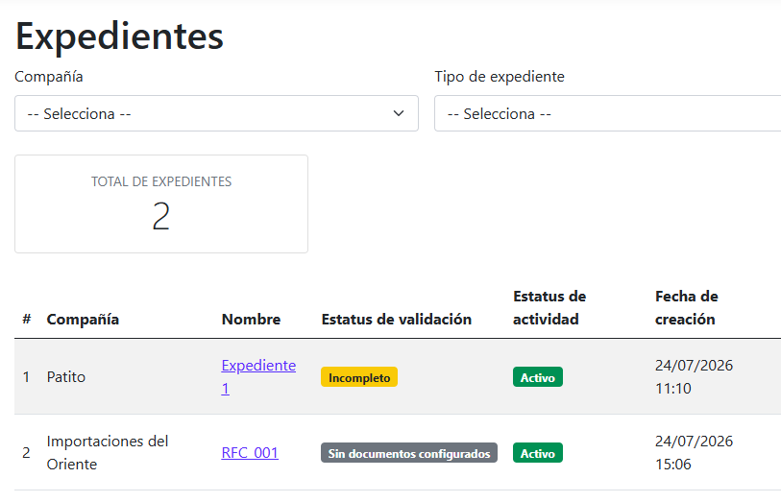This screenshot has width=781, height=502.
Task: Open the Compañía dropdown
Action: coord(216,113)
